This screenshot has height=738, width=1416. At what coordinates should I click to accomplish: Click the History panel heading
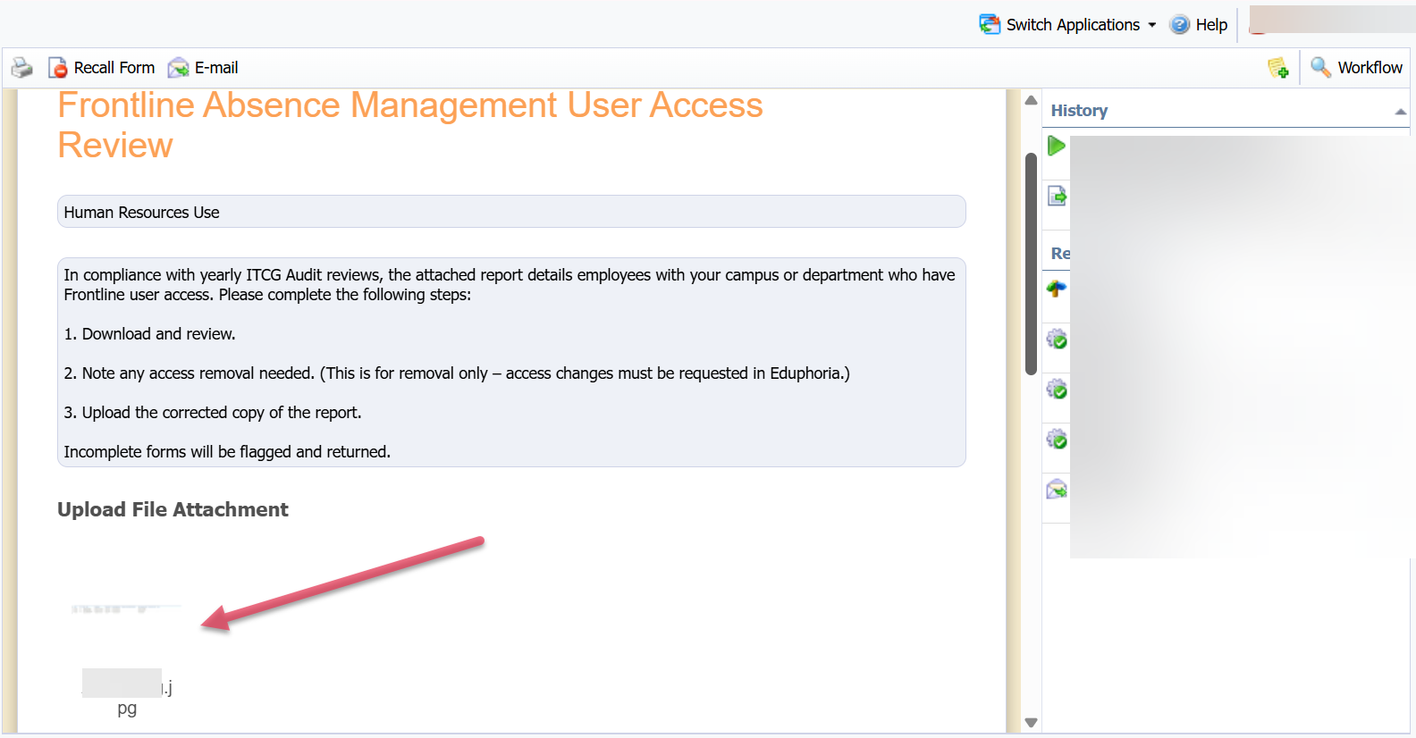[1079, 111]
